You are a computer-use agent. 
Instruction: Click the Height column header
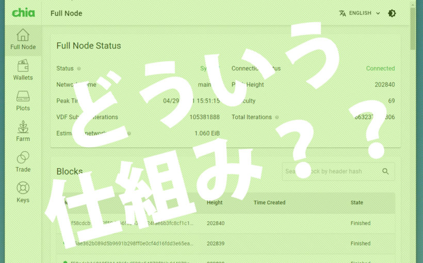[x=215, y=203]
